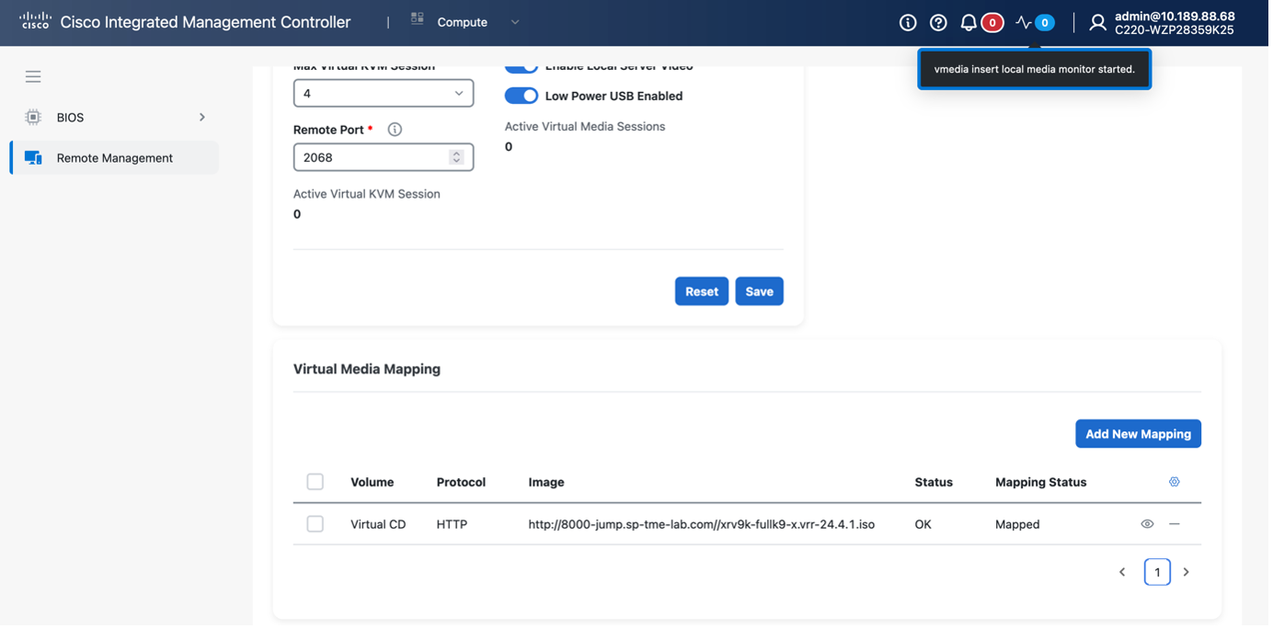Click the Add New Mapping button
This screenshot has width=1273, height=629.
[x=1138, y=434]
